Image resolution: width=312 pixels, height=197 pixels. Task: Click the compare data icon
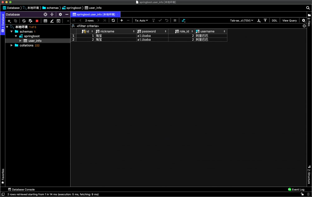(183, 20)
